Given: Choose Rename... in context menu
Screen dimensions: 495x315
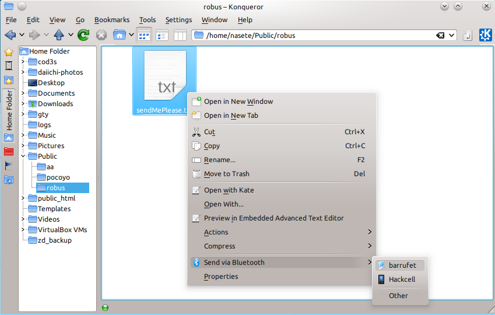Looking at the screenshot, I should pos(281,160).
